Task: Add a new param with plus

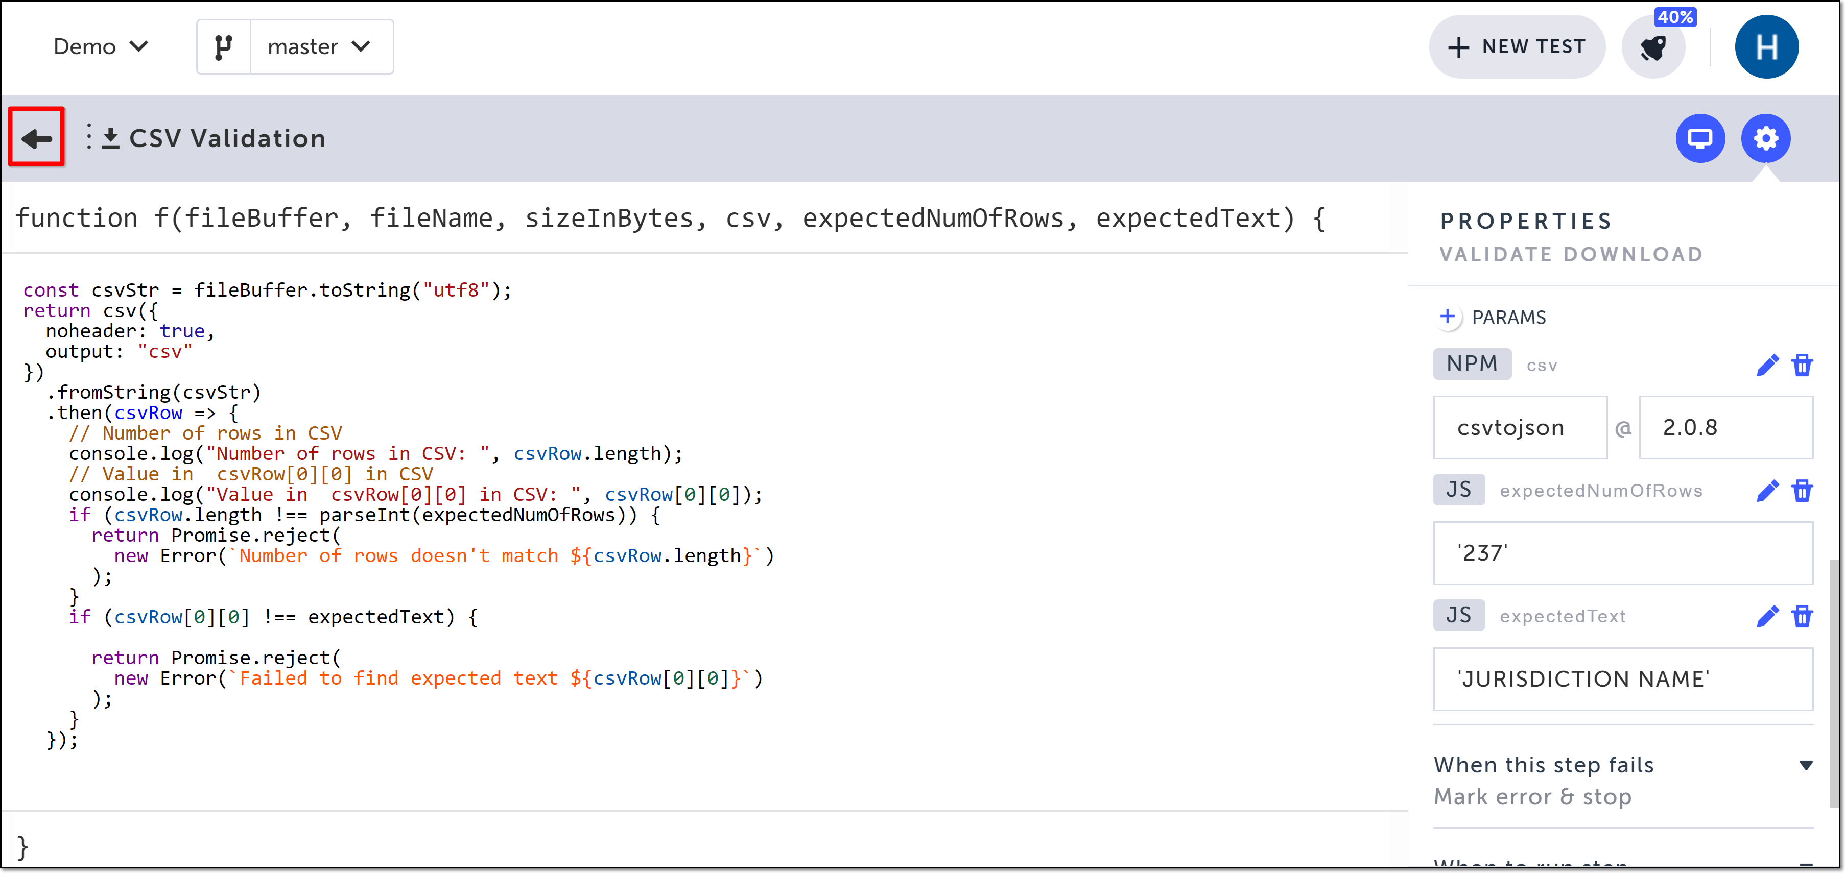Action: pos(1448,317)
